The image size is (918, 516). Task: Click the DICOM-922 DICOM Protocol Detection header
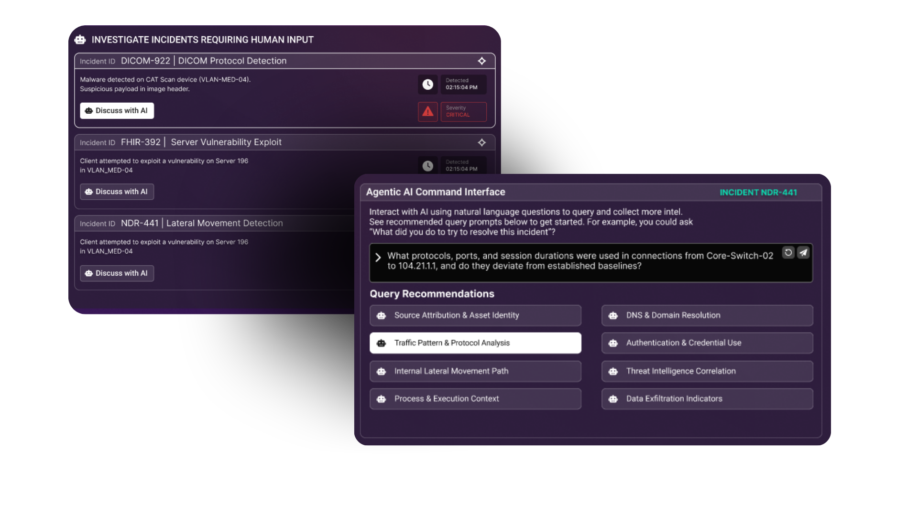[284, 61]
